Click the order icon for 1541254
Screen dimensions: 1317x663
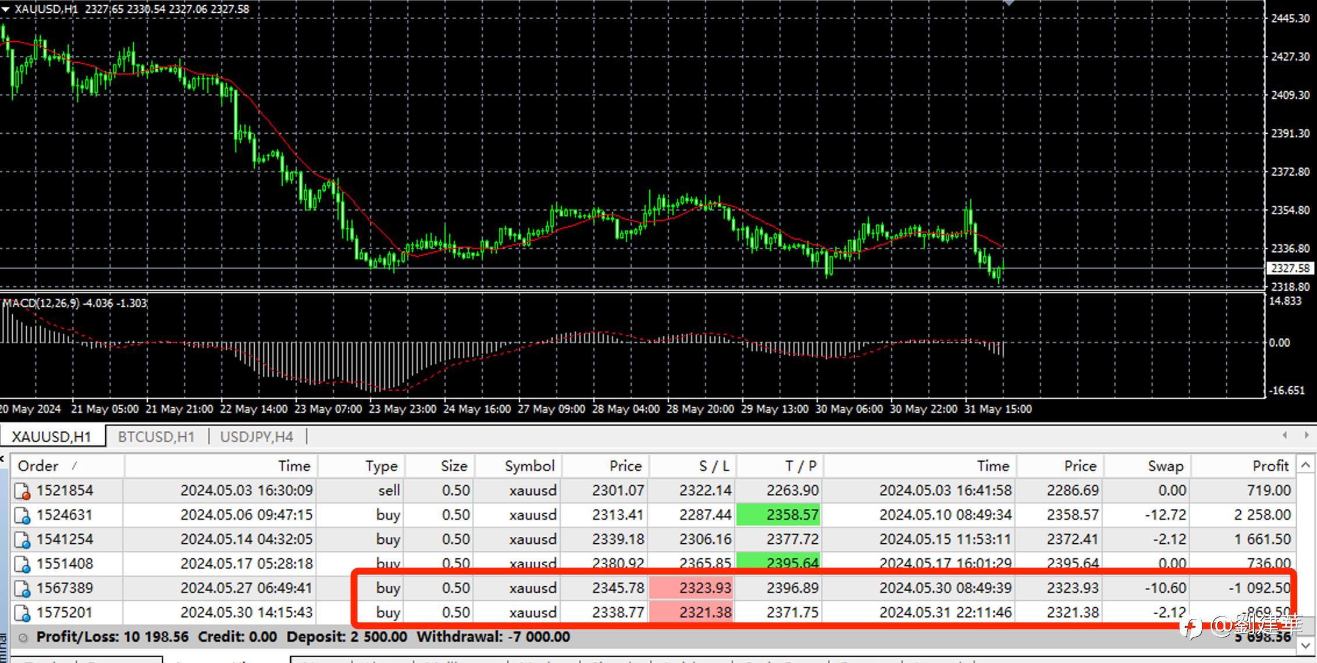click(22, 540)
